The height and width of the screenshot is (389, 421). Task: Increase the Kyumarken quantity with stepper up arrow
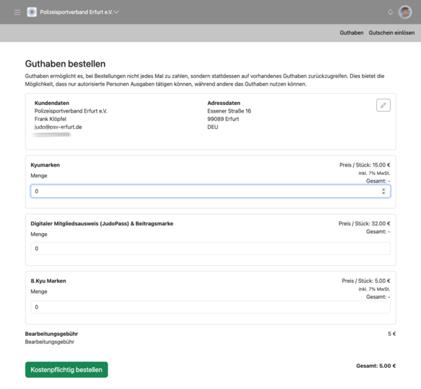tap(383, 189)
